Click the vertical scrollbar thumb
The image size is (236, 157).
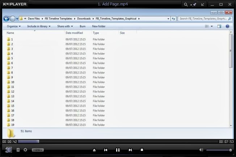[x=231, y=51]
